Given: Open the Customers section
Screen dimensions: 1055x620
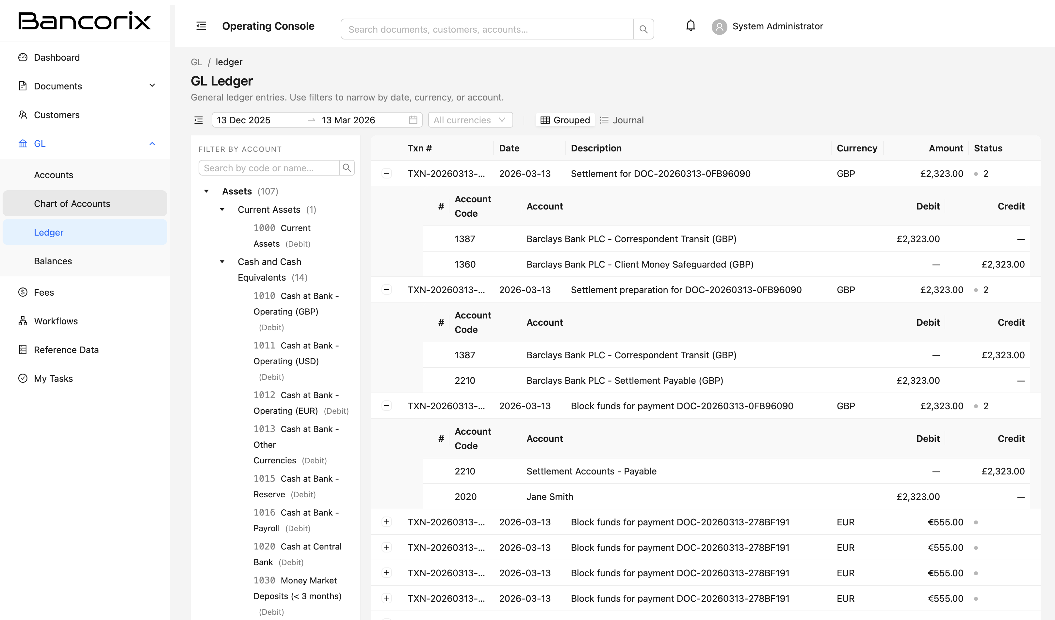Looking at the screenshot, I should point(57,115).
